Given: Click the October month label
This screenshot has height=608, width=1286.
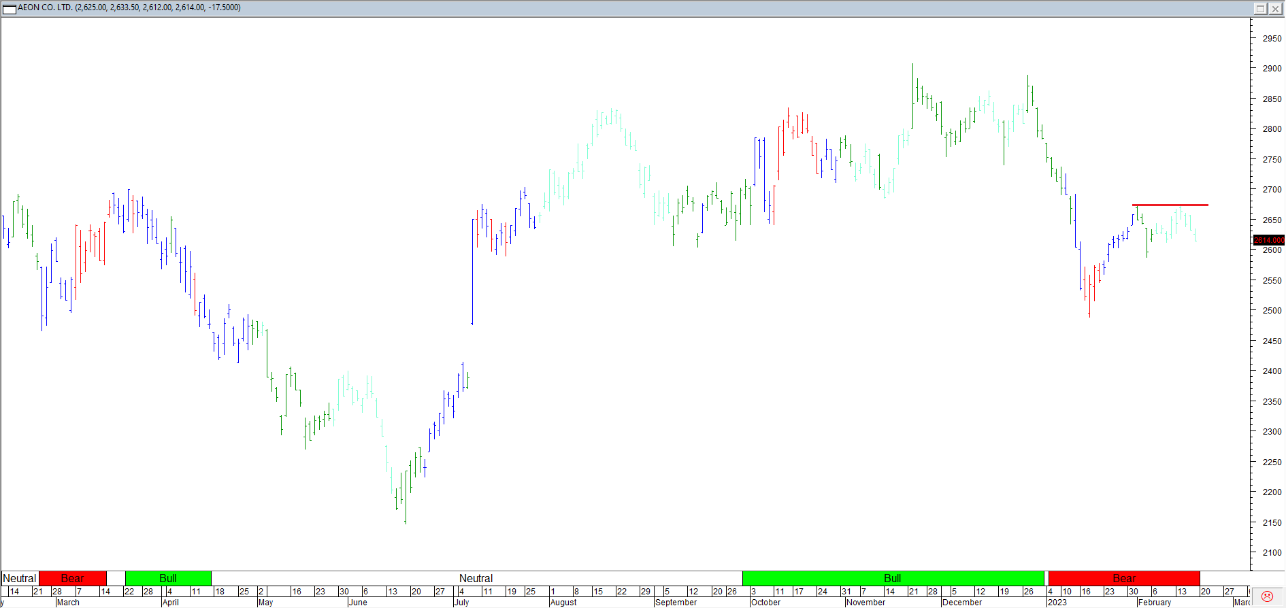Looking at the screenshot, I should pyautogui.click(x=766, y=603).
